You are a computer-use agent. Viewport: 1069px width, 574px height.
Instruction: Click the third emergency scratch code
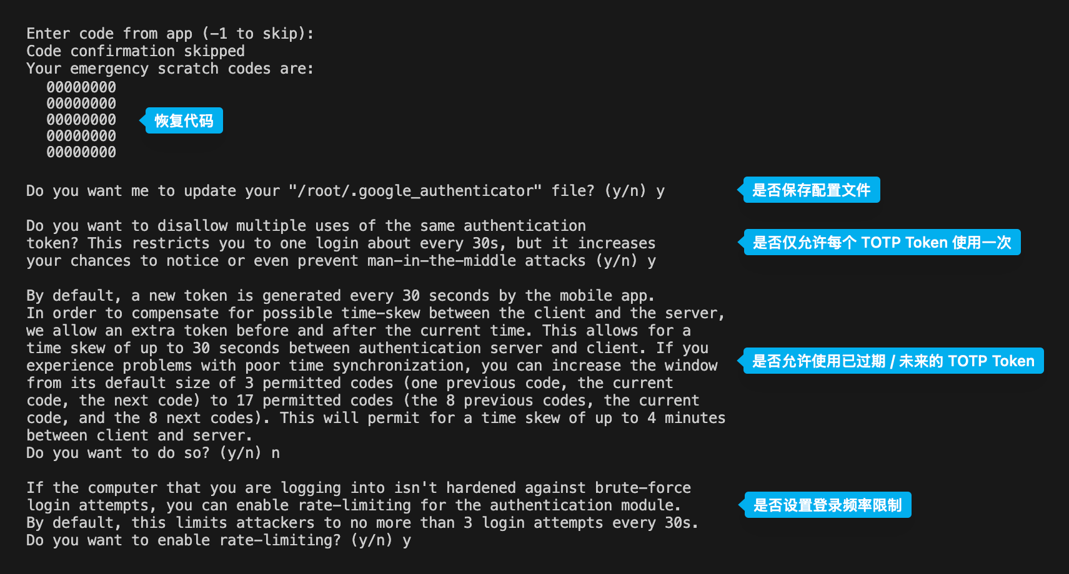coord(81,120)
